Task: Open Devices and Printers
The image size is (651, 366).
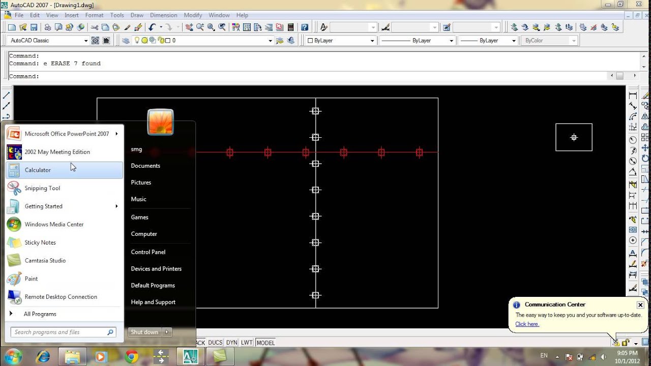Action: pyautogui.click(x=156, y=269)
